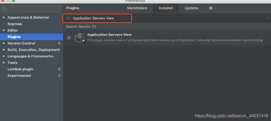Screen dimensions: 271x121
Task: Open the plugin search options magnifier dropdown
Action: pos(69,18)
